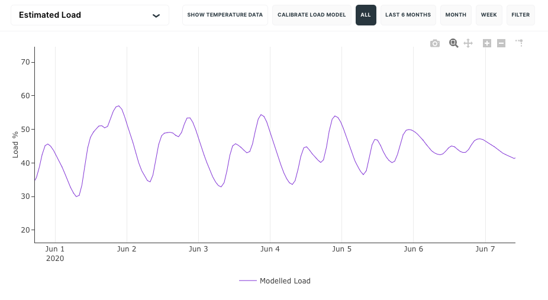Switch to Week range
This screenshot has width=548, height=300.
(x=489, y=15)
